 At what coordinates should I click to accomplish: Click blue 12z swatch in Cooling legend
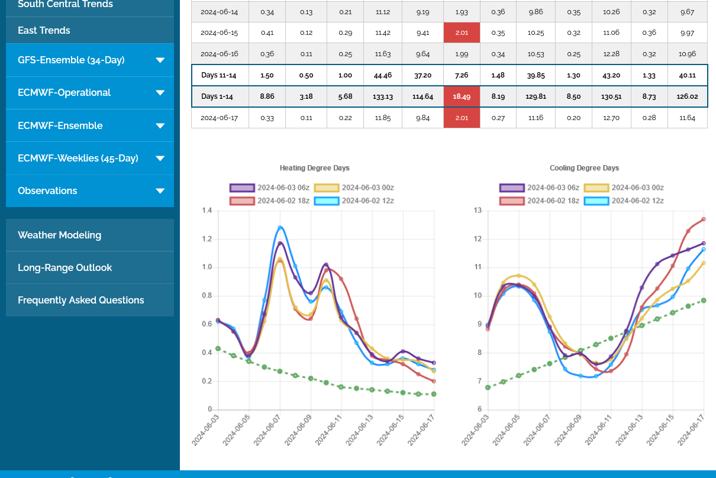[596, 201]
